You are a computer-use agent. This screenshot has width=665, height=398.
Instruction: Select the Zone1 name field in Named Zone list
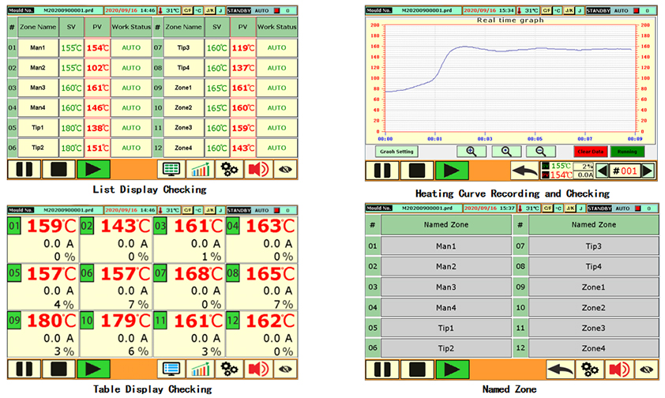click(592, 287)
